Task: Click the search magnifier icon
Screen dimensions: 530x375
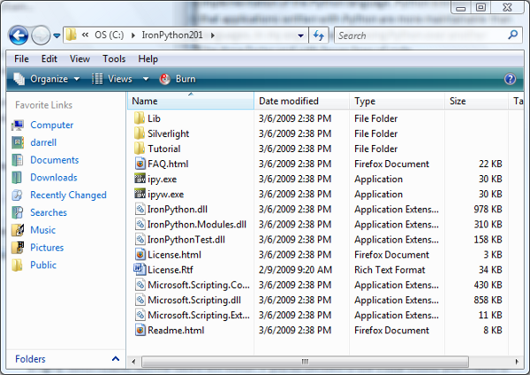Action: [x=512, y=34]
